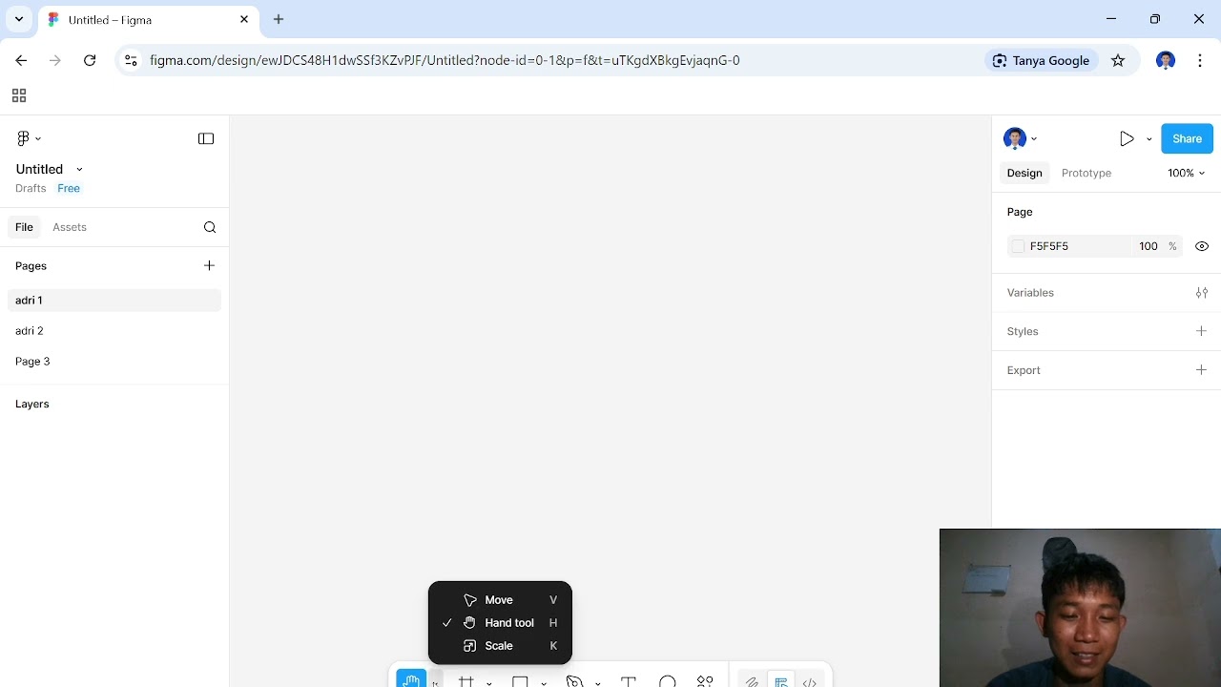The width and height of the screenshot is (1221, 687).
Task: Expand presentation options arrow next to play
Action: [x=1149, y=139]
